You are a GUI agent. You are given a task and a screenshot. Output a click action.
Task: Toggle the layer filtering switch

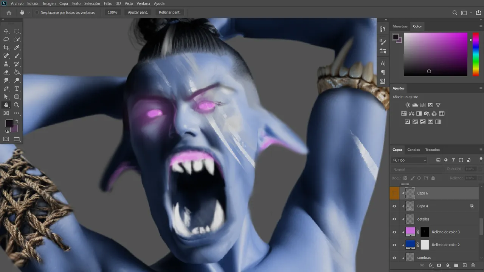[481, 159]
